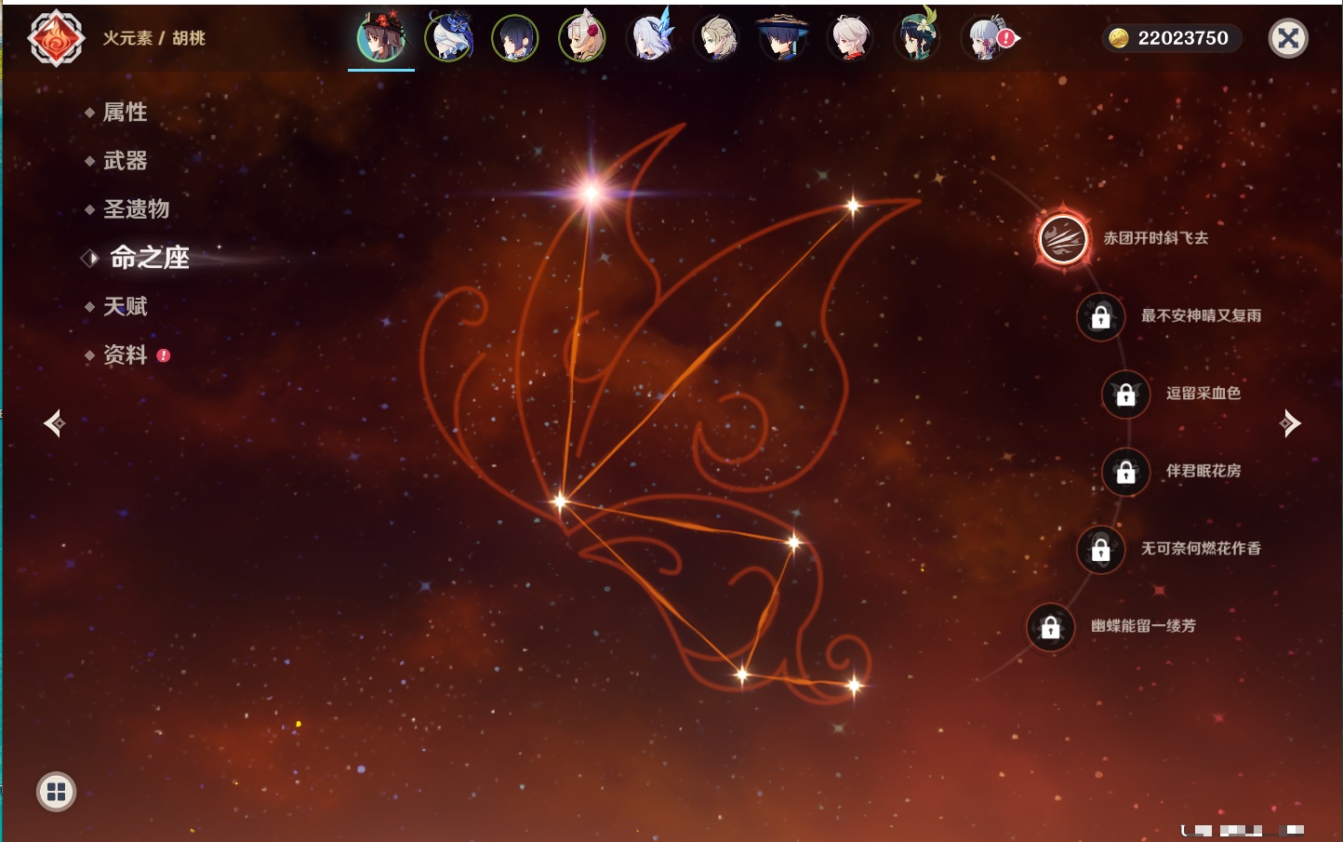Click lock icon for 逗留采血色

point(1125,394)
